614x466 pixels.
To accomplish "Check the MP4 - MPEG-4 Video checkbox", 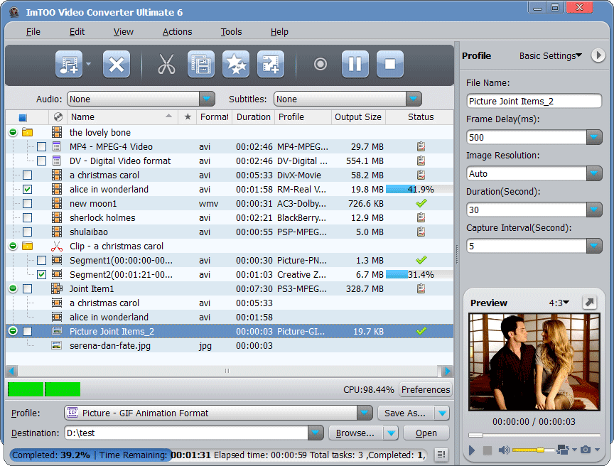I will (x=41, y=147).
